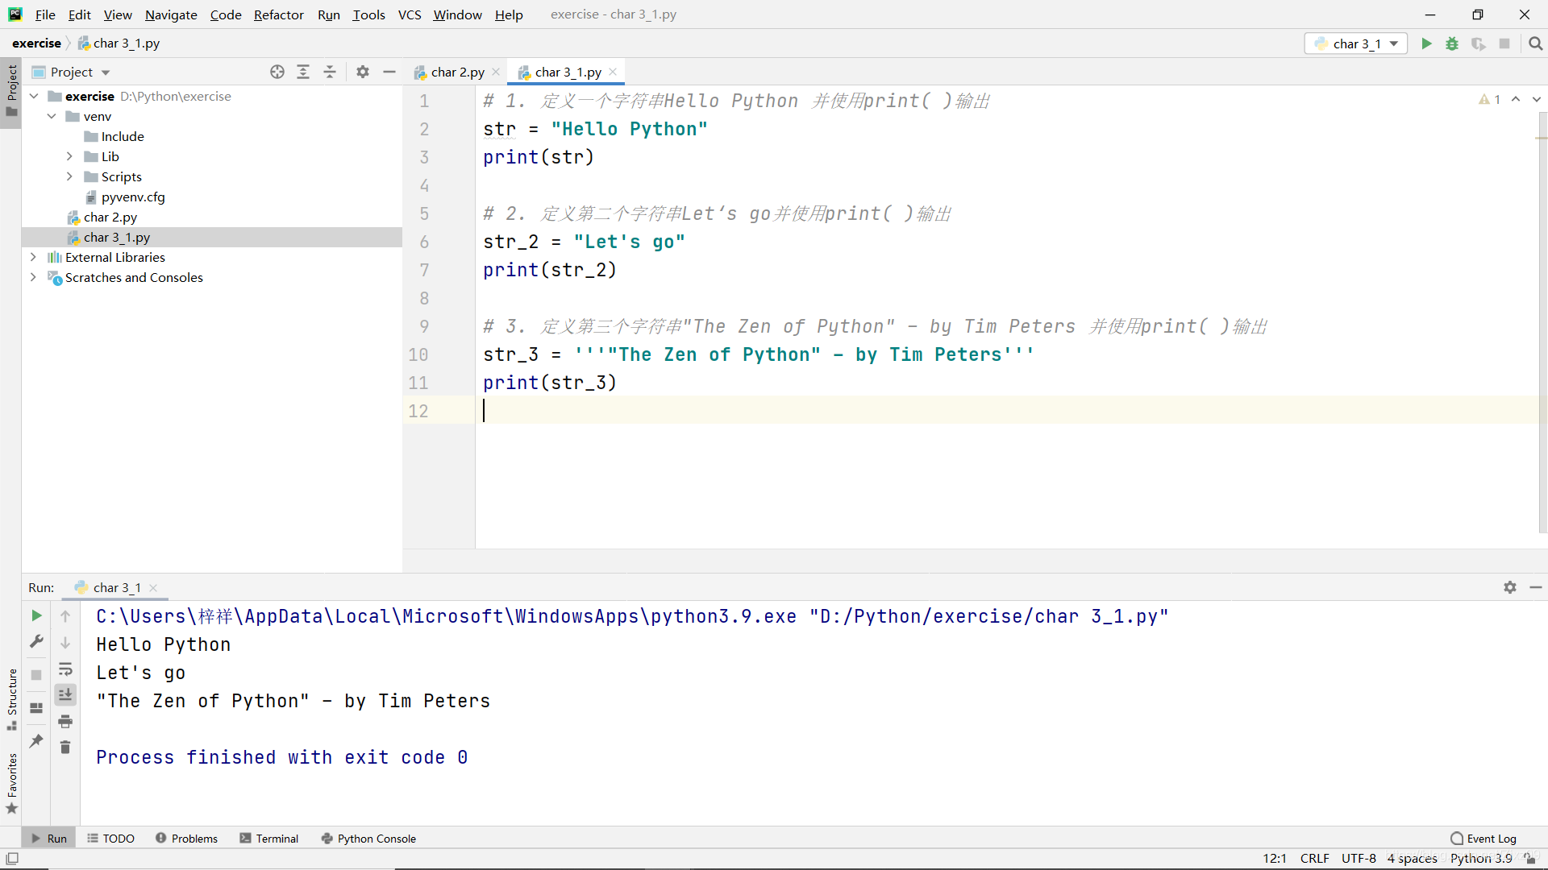Image resolution: width=1548 pixels, height=870 pixels.
Task: Expand Scratches and Consoles node
Action: 33,277
